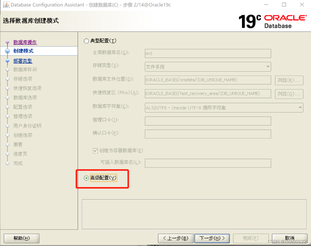Click the 用户身份证明 step in sidebar
311x246 pixels.
pos(27,126)
